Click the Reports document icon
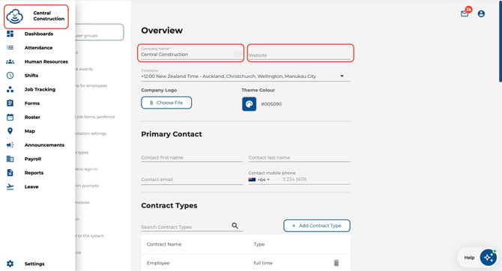 tap(10, 173)
